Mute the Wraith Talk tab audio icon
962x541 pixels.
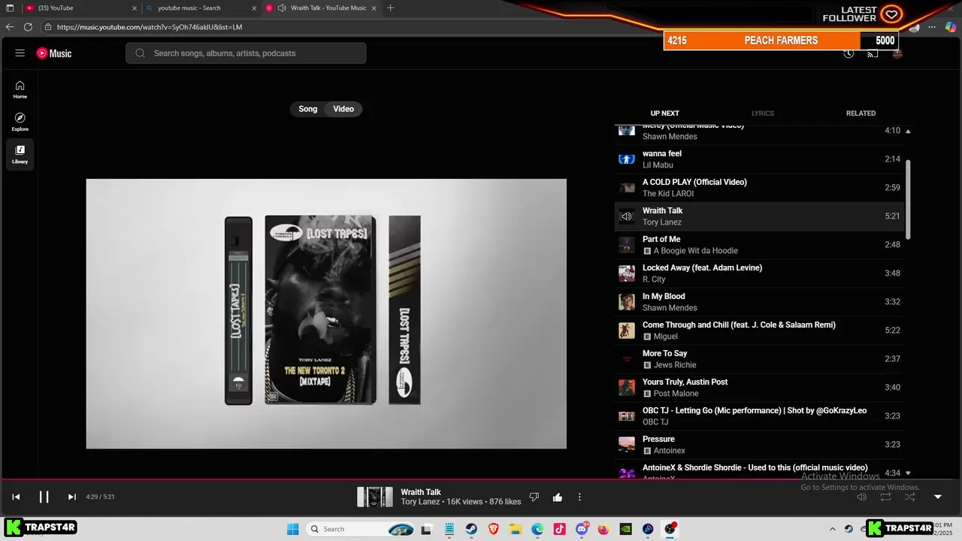pos(282,8)
